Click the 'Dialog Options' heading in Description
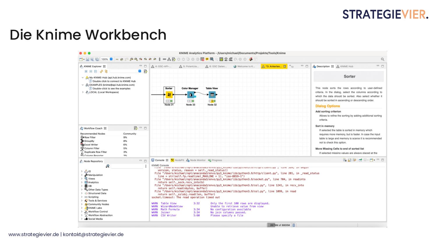Image resolution: width=437 pixels, height=246 pixels. (x=327, y=106)
